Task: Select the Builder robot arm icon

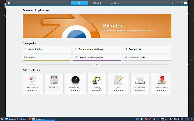Action: [x=97, y=80]
